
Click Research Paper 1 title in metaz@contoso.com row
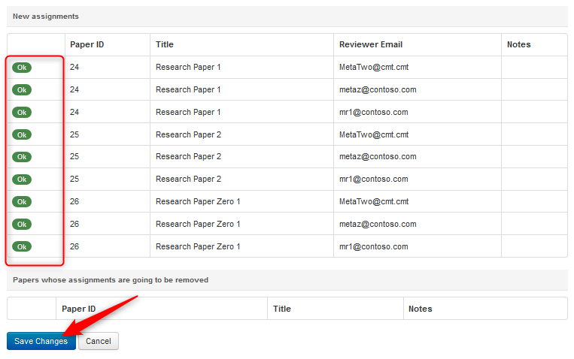[x=188, y=89]
